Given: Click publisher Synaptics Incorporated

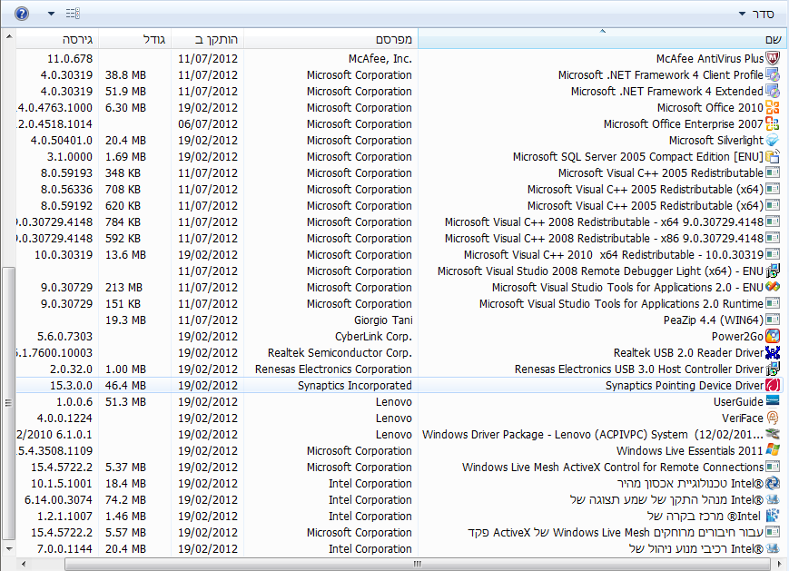Looking at the screenshot, I should 354,386.
